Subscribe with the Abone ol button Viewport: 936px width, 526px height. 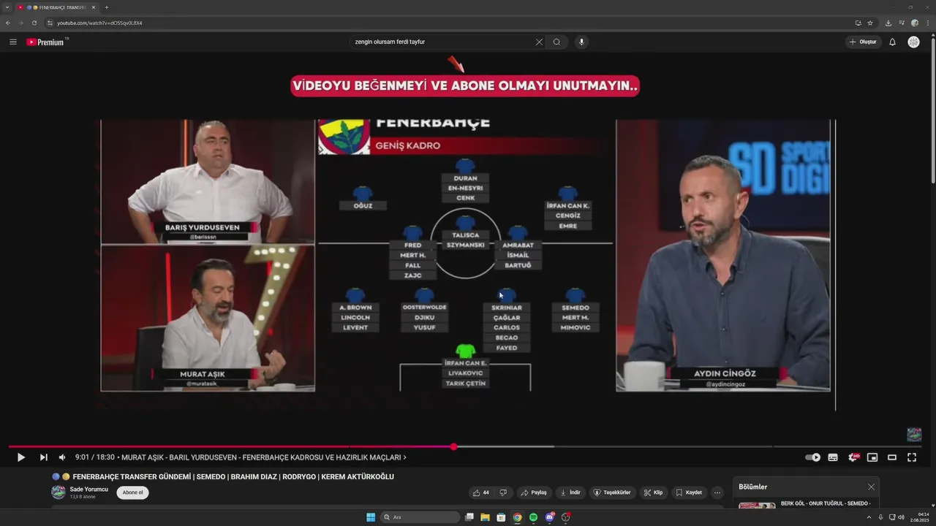click(132, 492)
